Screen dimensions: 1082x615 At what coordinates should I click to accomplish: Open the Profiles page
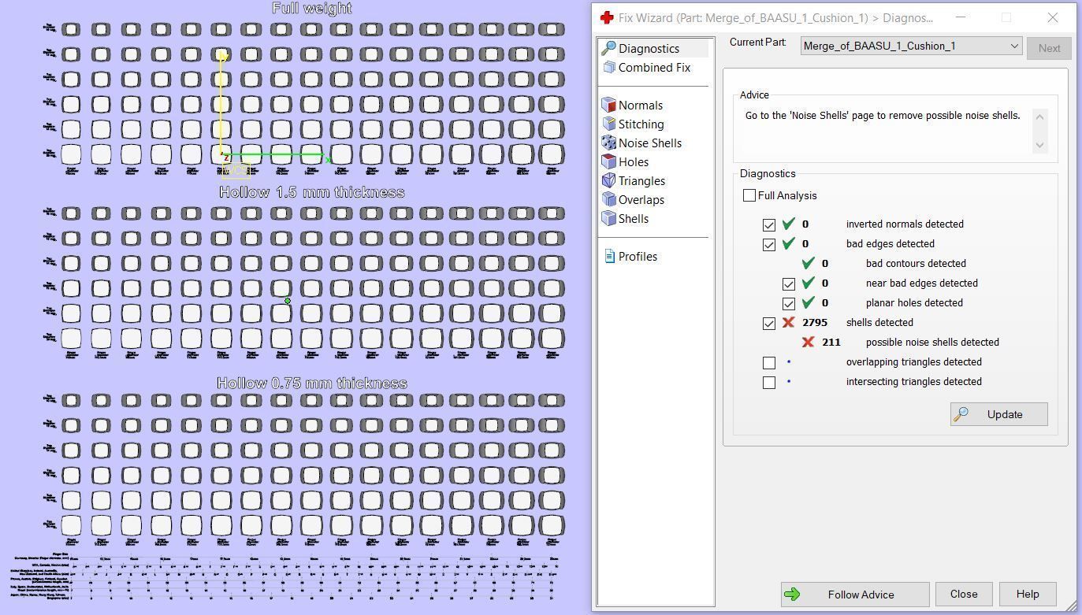[638, 257]
